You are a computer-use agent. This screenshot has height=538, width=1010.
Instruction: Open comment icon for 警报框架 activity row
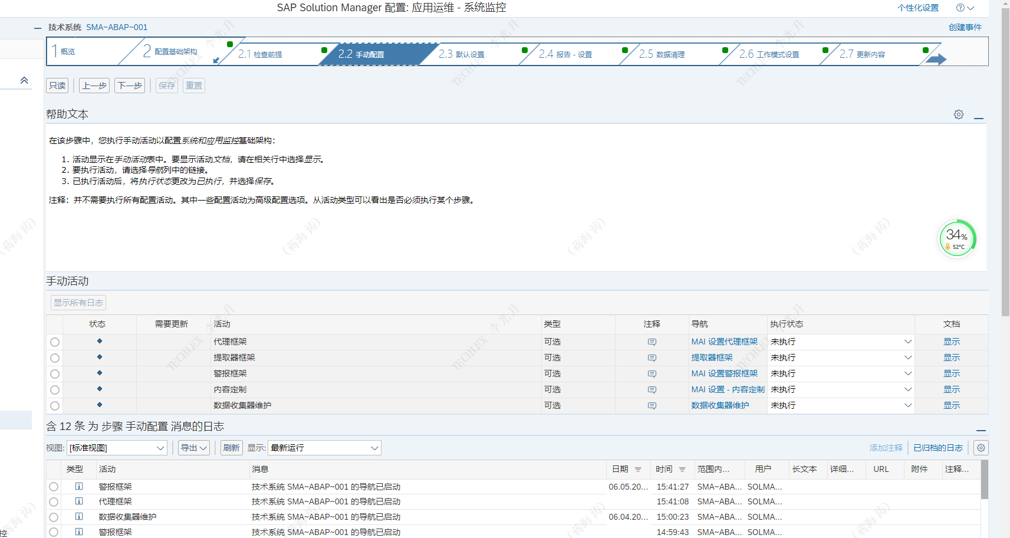click(652, 374)
